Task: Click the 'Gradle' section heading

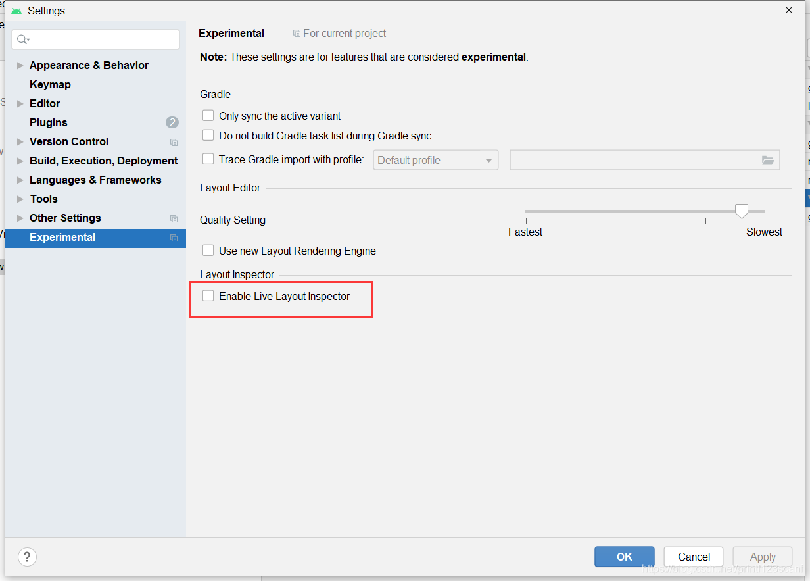Action: click(x=215, y=94)
